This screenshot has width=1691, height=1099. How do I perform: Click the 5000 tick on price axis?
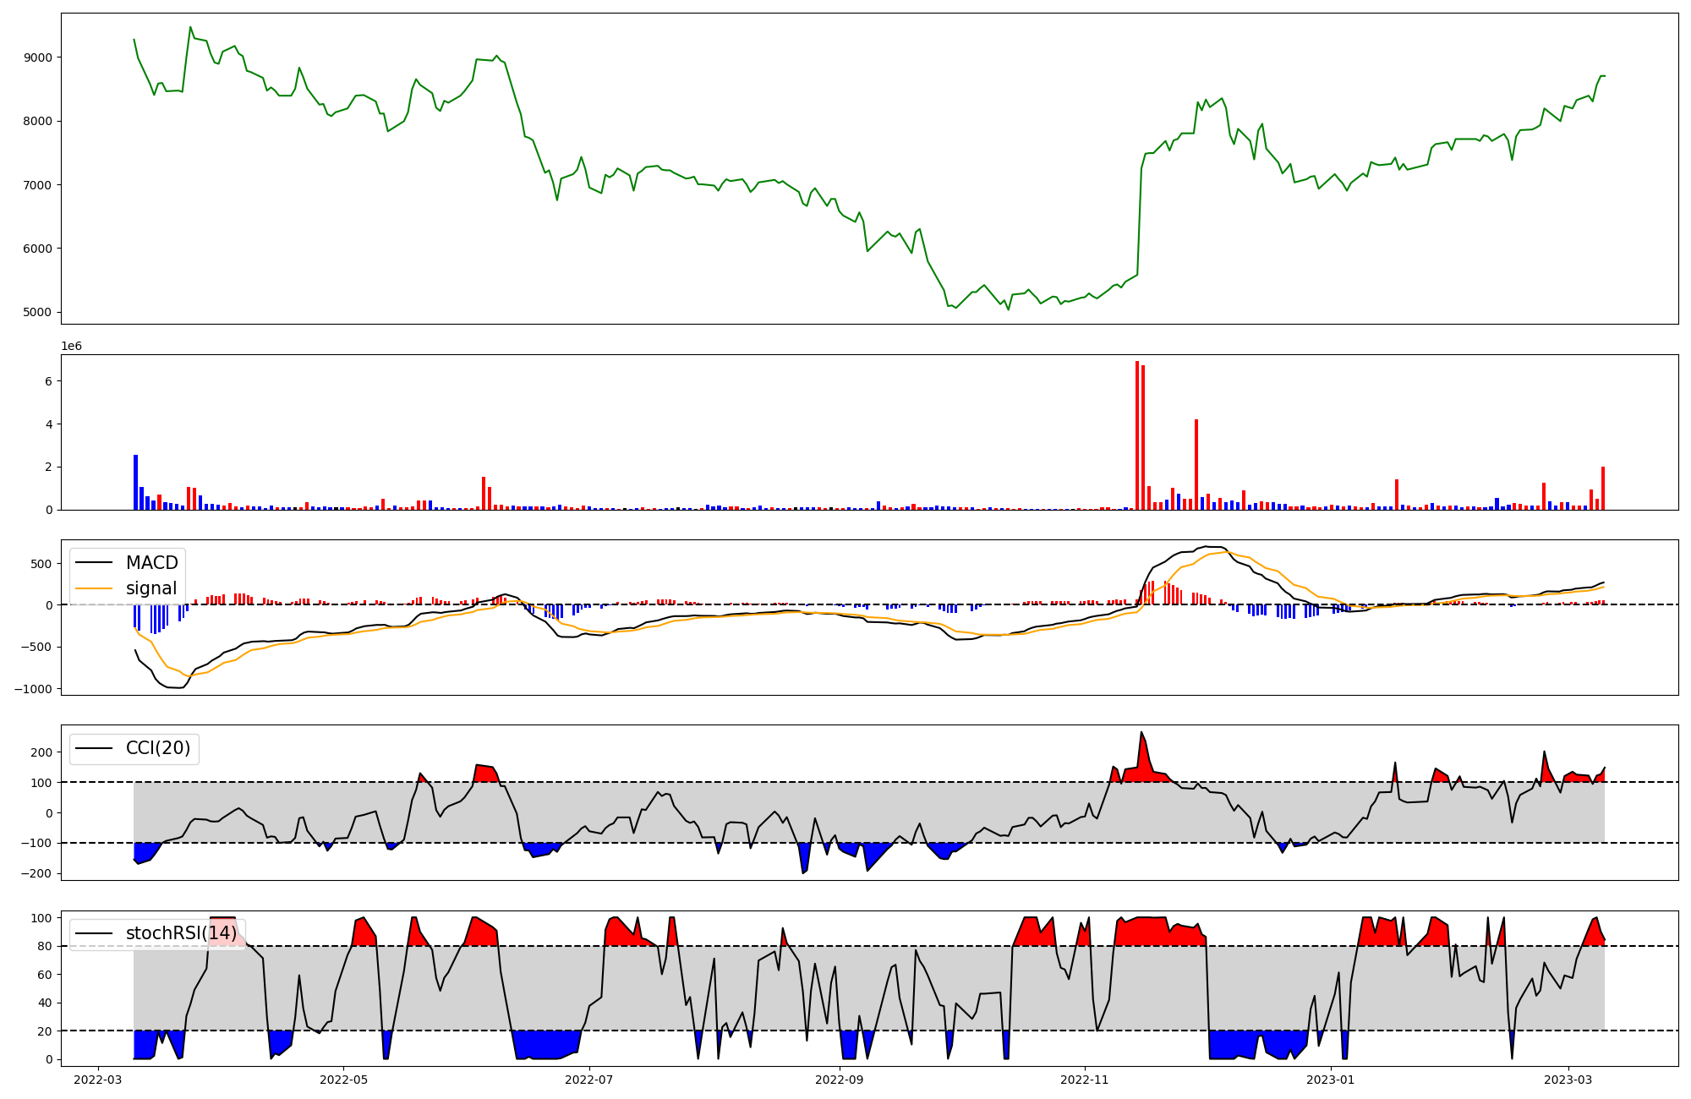37,312
